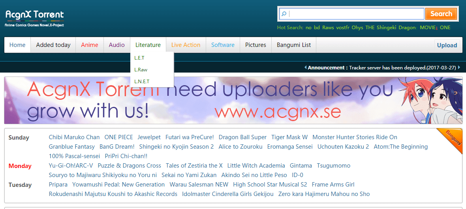Open the Live Action category menu
The height and width of the screenshot is (209, 466).
(186, 45)
